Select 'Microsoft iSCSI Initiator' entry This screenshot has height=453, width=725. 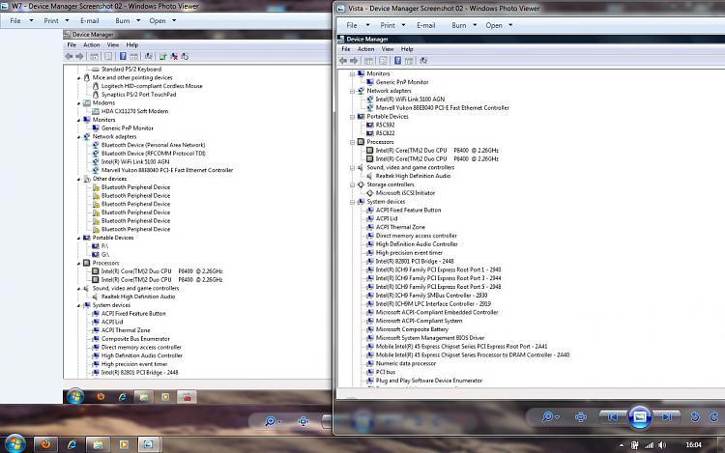coord(405,193)
